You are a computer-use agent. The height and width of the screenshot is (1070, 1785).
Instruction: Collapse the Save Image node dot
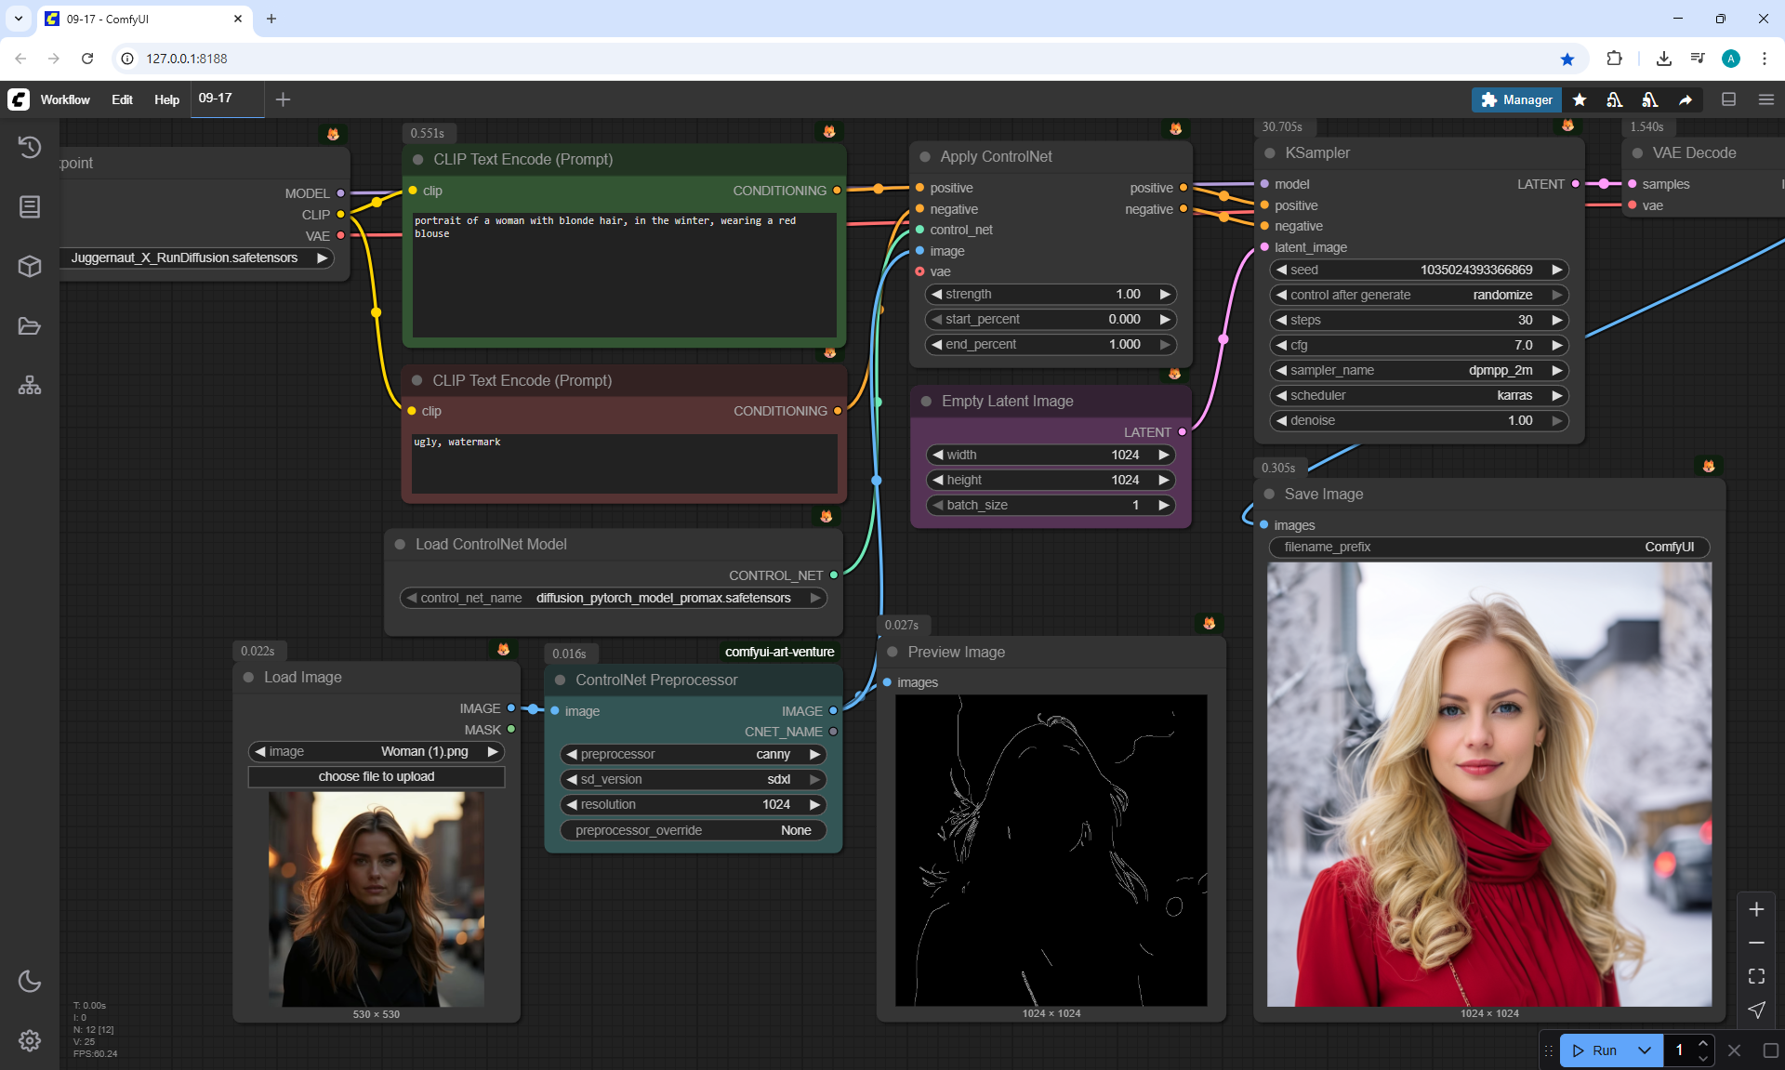click(1269, 494)
